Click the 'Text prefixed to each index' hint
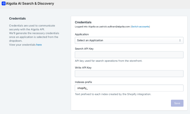The image size is (190, 114). [113, 94]
